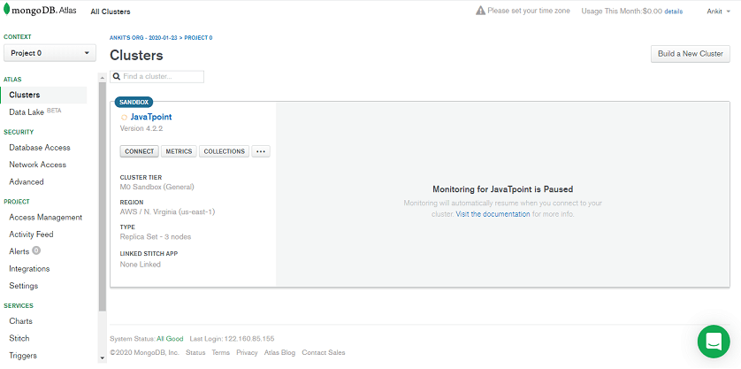741x369 pixels.
Task: Open project Settings in sidebar
Action: tap(24, 286)
